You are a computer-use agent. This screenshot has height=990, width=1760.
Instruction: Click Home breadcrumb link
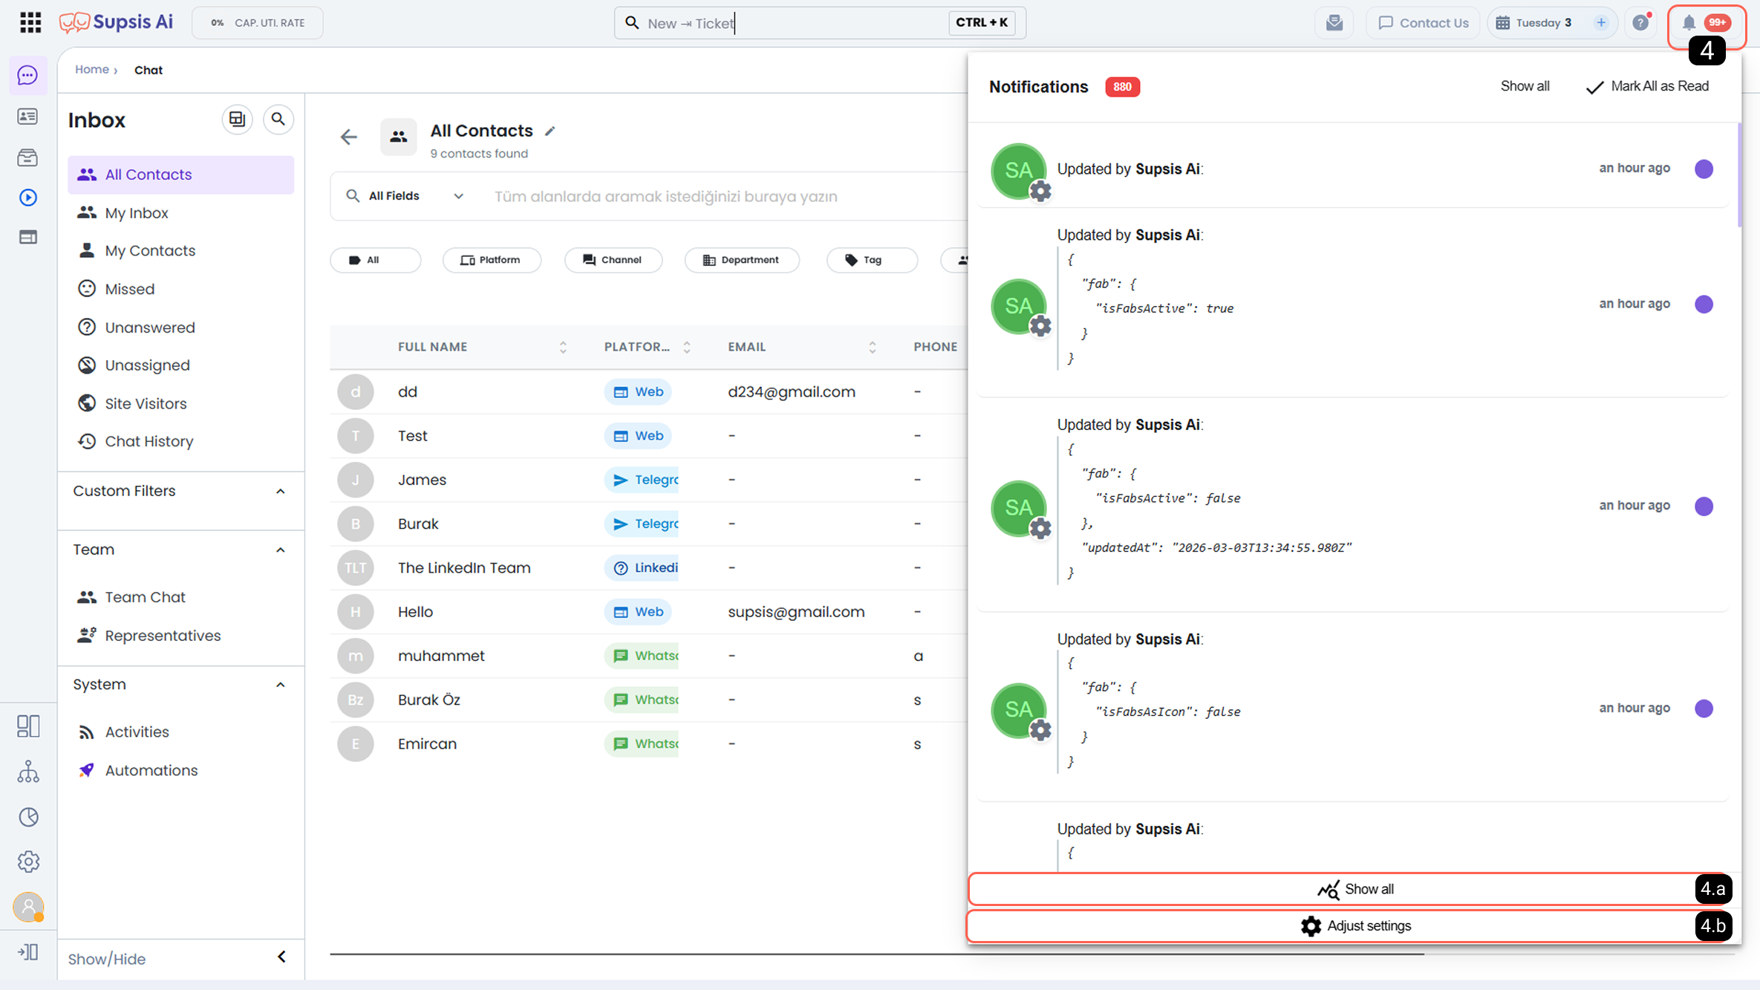coord(92,69)
